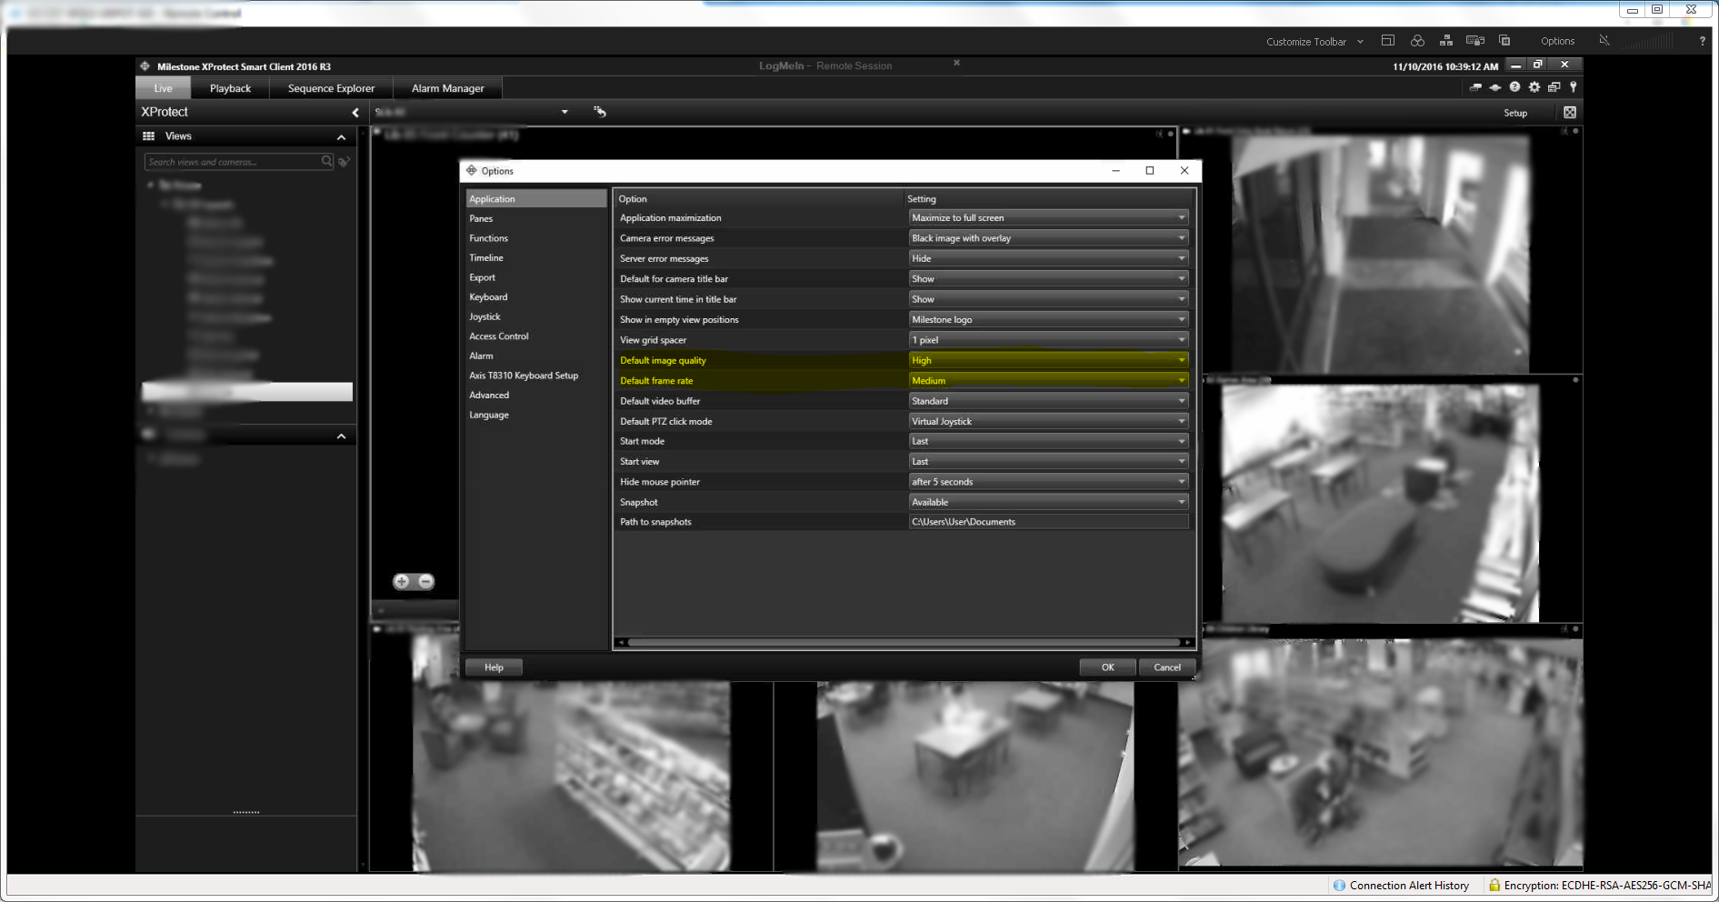The height and width of the screenshot is (902, 1719).
Task: Click the XProtect settings gear icon
Action: 1534,87
